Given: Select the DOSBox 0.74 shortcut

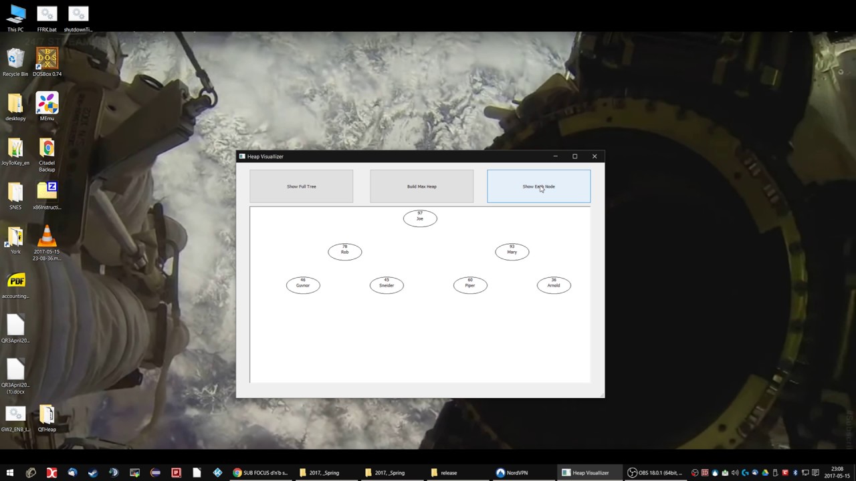Looking at the screenshot, I should click(x=47, y=62).
